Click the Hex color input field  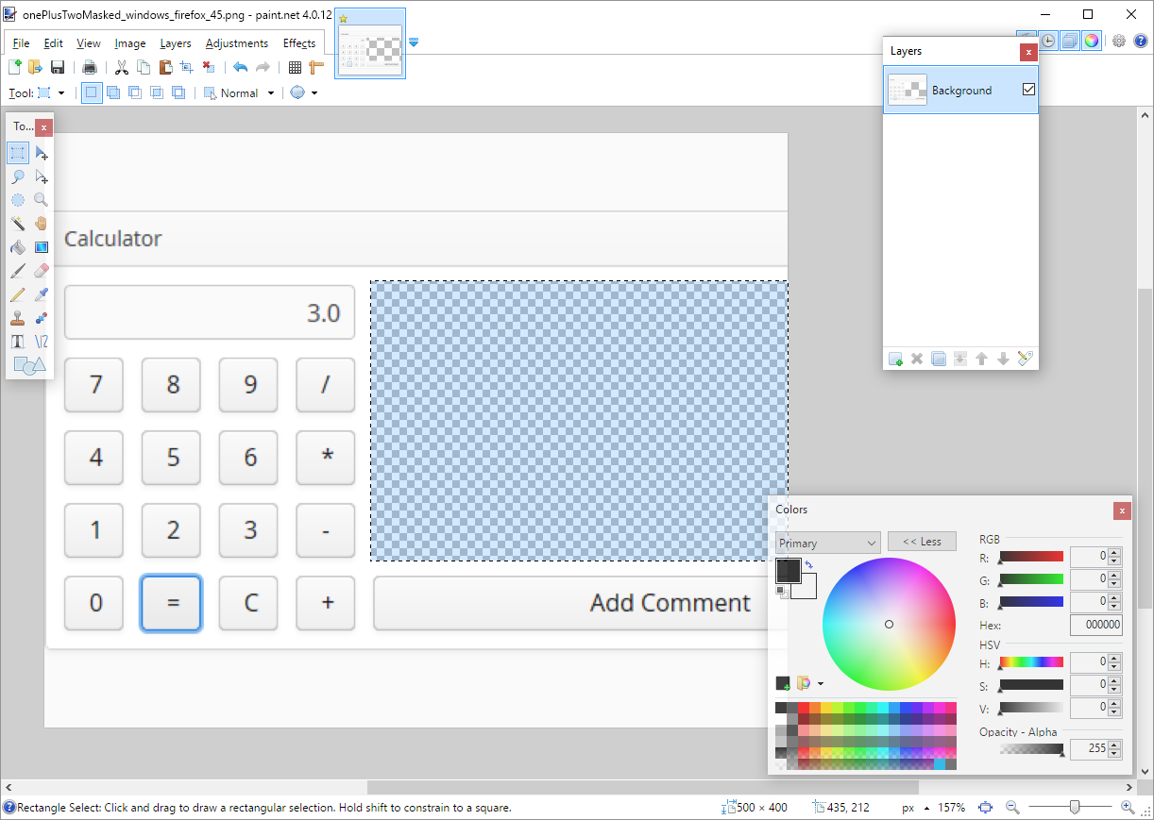[1095, 625]
